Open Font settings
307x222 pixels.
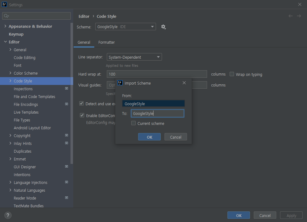[x=18, y=65]
